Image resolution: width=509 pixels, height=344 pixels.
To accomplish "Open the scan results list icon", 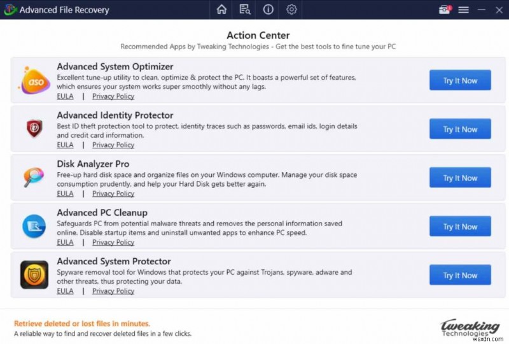I will (x=245, y=10).
